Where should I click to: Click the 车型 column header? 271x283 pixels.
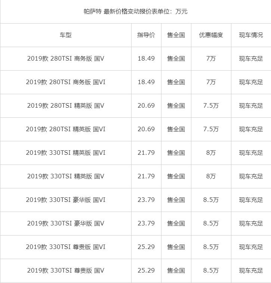pos(65,35)
